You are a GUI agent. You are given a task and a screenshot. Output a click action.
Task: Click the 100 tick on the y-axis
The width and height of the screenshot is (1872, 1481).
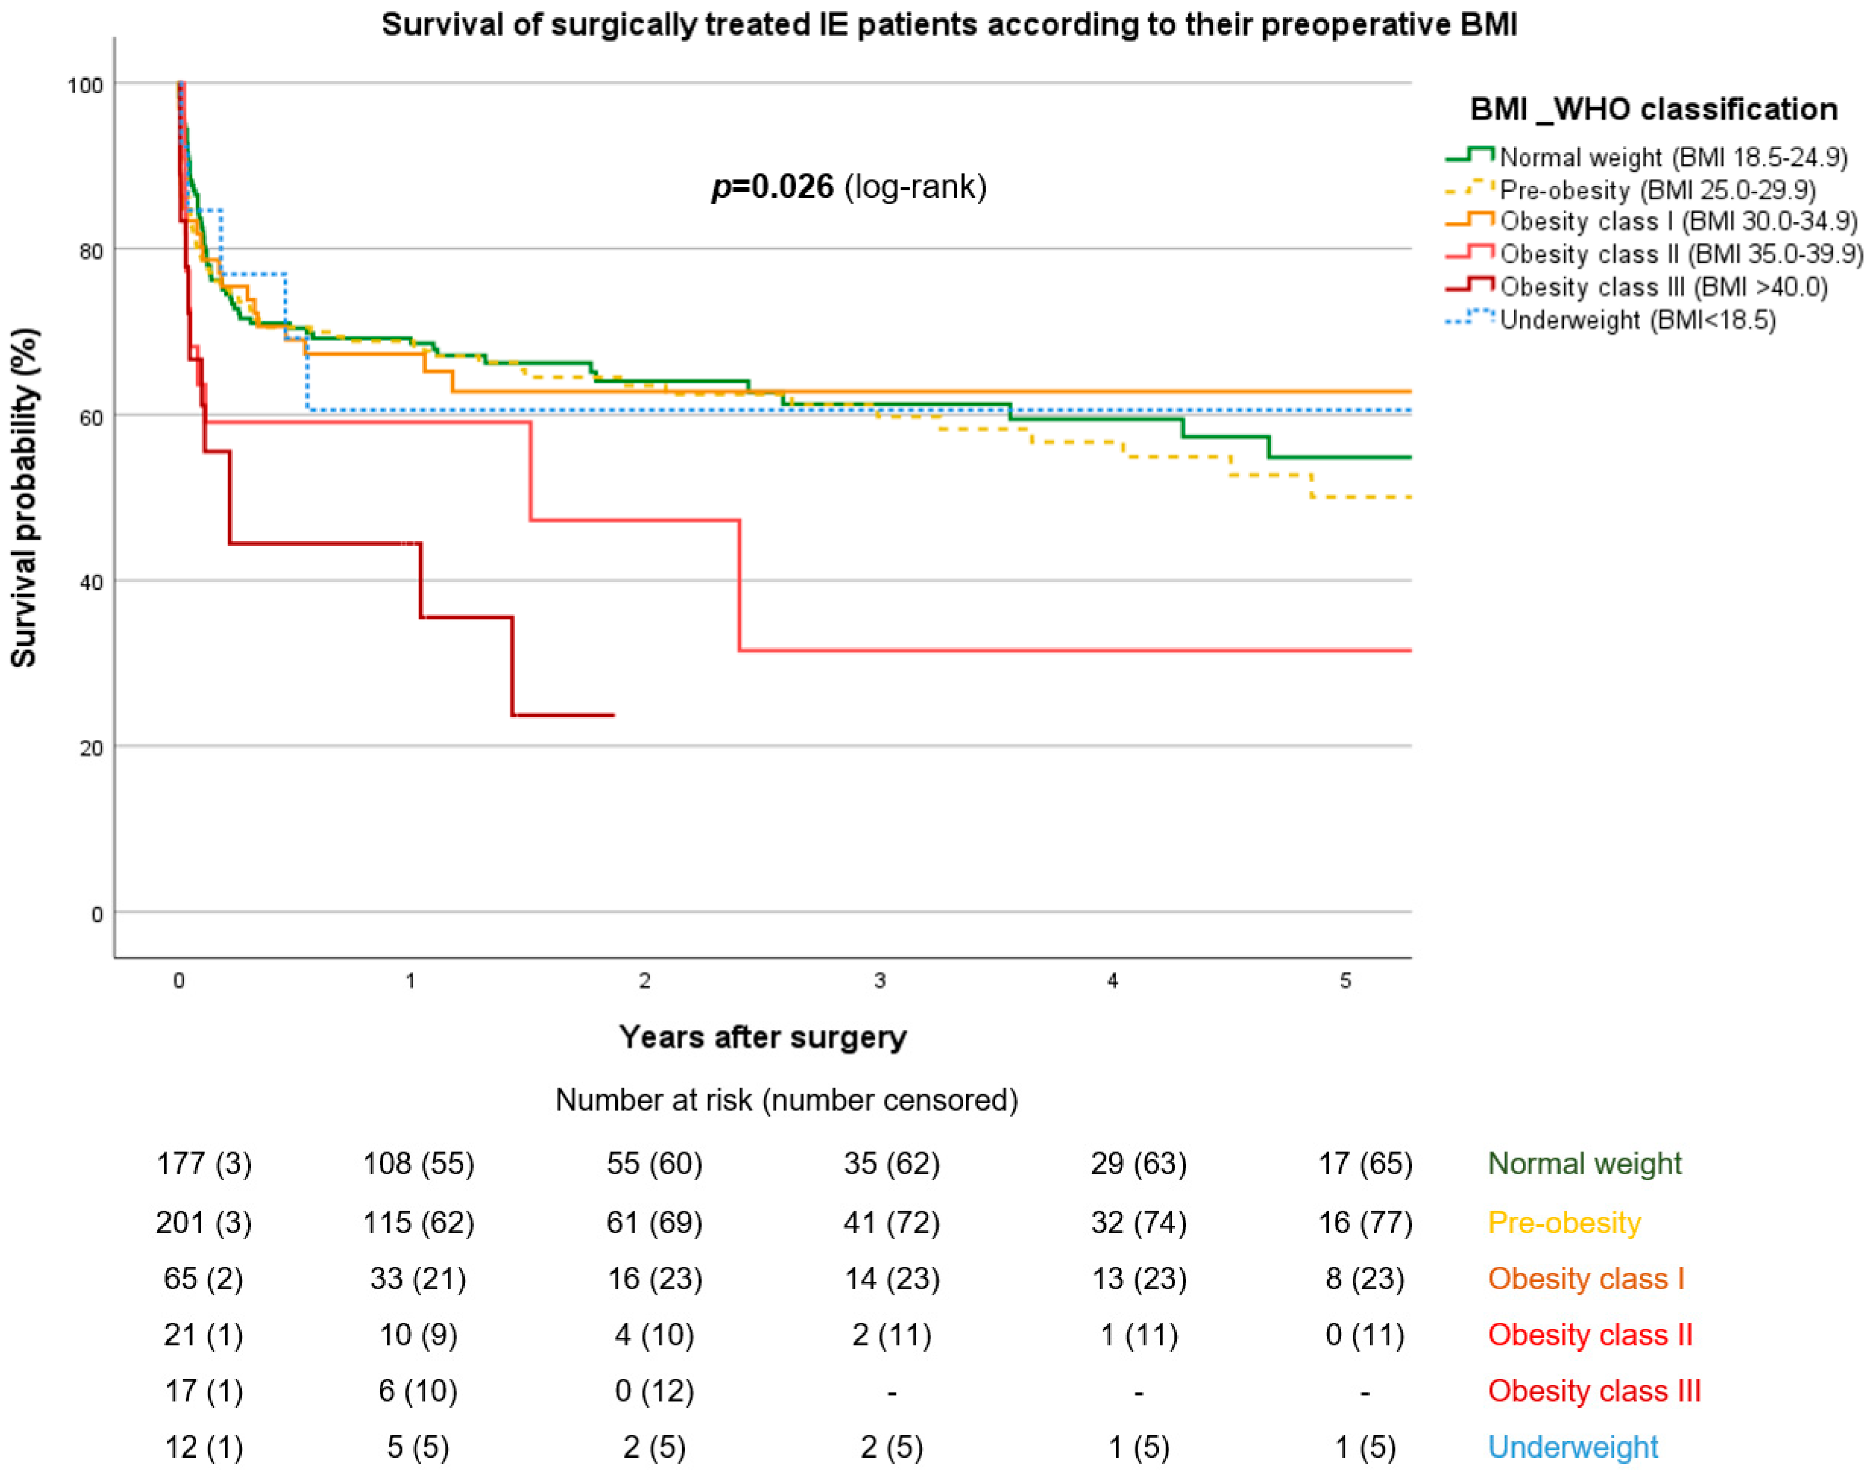click(x=85, y=85)
